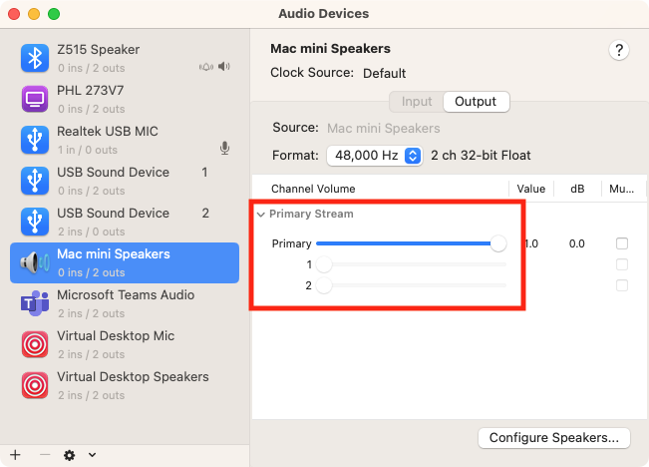The width and height of the screenshot is (649, 467).
Task: Click the channel 1 volume slider
Action: 411,264
